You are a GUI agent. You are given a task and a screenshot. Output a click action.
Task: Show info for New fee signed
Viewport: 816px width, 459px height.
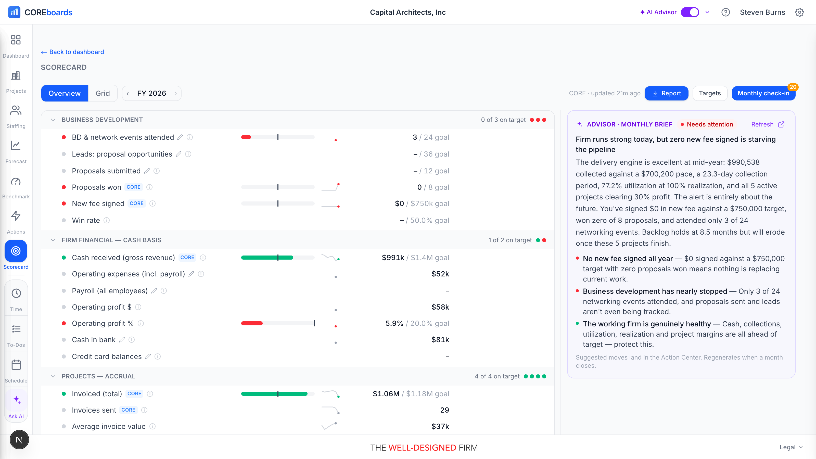[152, 203]
